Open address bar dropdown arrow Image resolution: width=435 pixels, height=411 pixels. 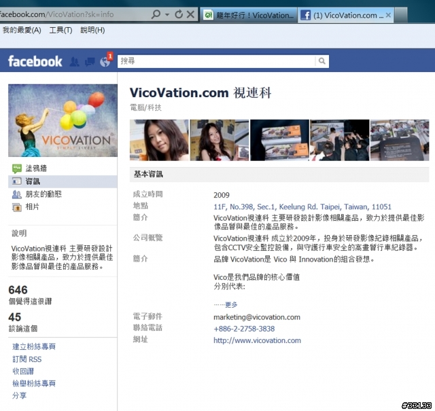[x=167, y=14]
